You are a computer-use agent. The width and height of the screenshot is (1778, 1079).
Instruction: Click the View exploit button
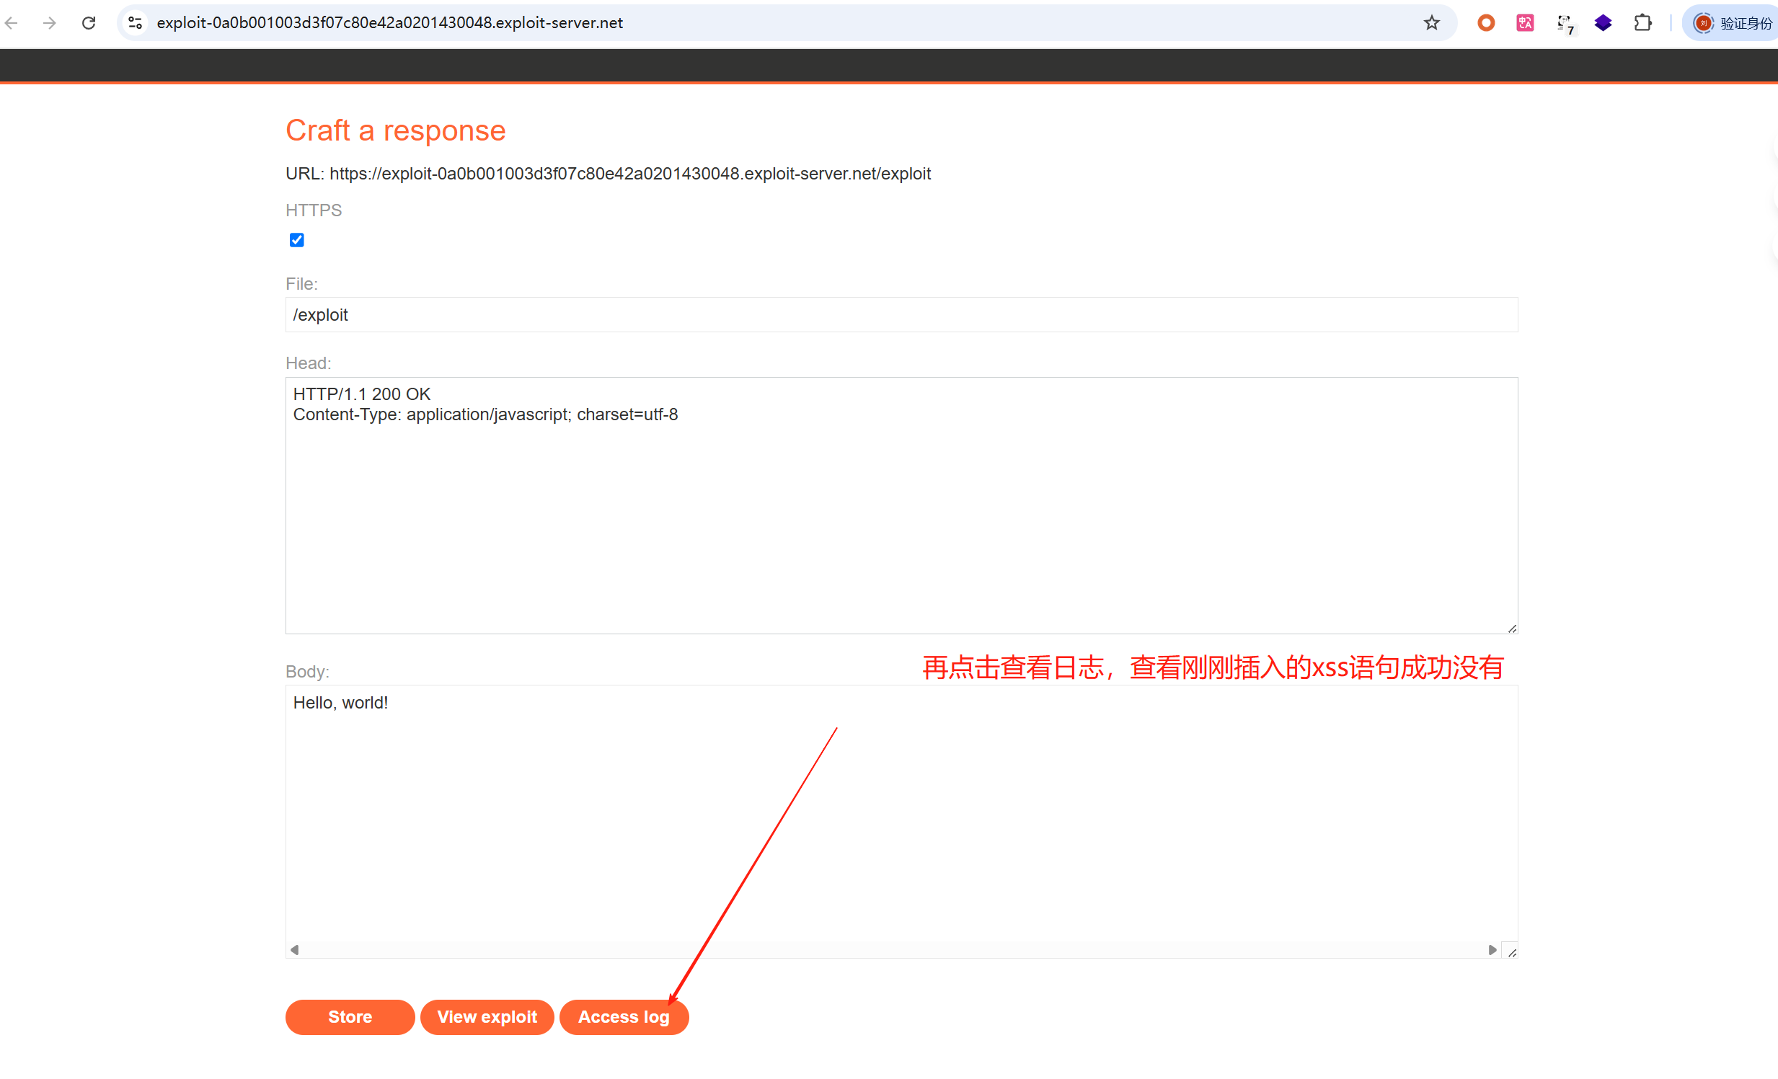coord(487,1017)
